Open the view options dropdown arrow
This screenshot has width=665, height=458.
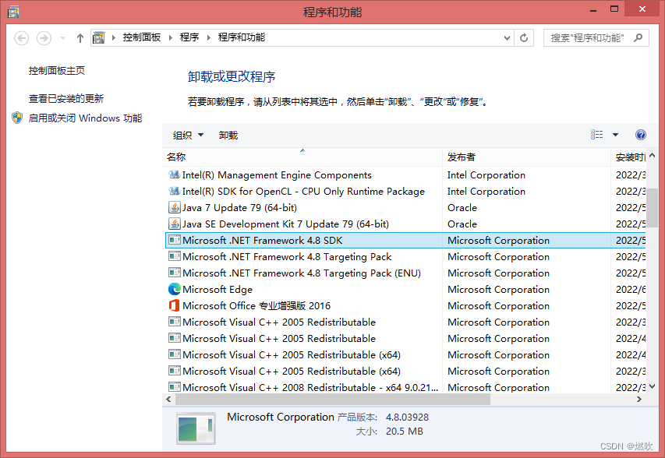pos(615,135)
